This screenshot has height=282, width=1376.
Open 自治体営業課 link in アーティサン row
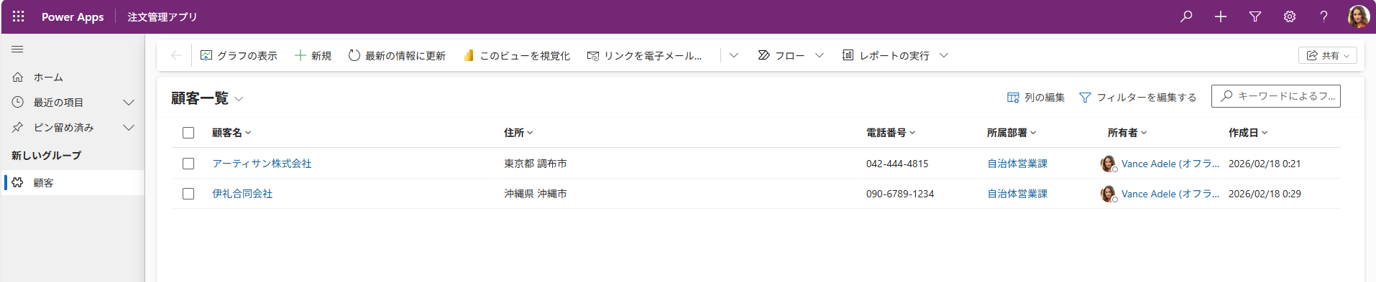1017,164
